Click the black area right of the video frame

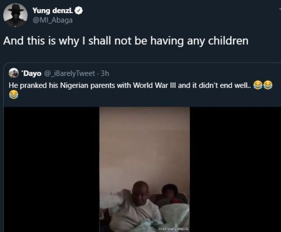pyautogui.click(x=235, y=169)
